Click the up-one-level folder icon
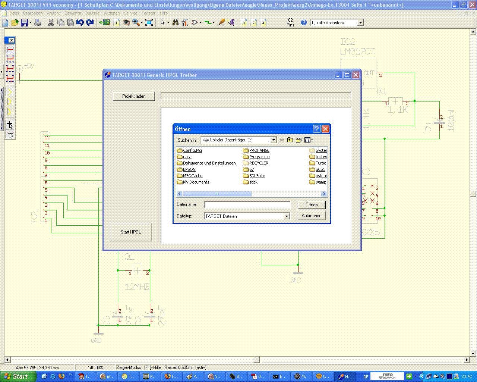Image resolution: width=477 pixels, height=382 pixels. click(290, 140)
